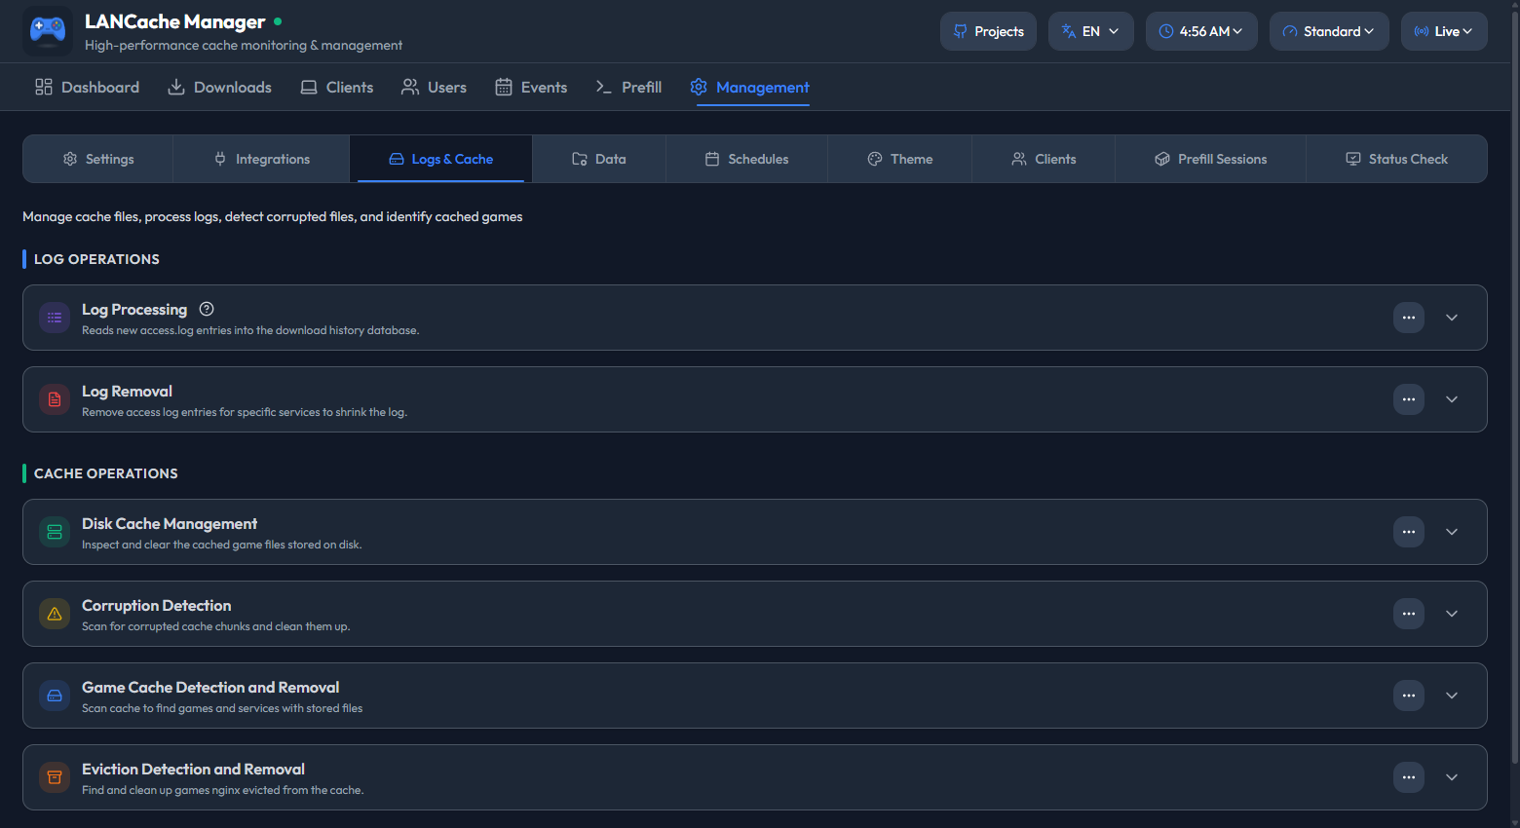Click the help icon beside Log Processing

click(207, 309)
